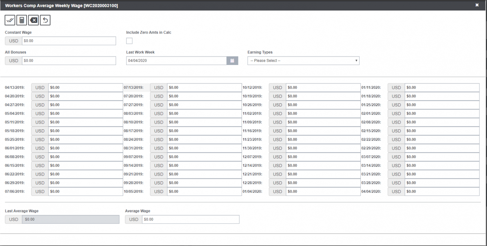Open the calendar picker for Last Work Week
The height and width of the screenshot is (246, 487).
coord(232,61)
